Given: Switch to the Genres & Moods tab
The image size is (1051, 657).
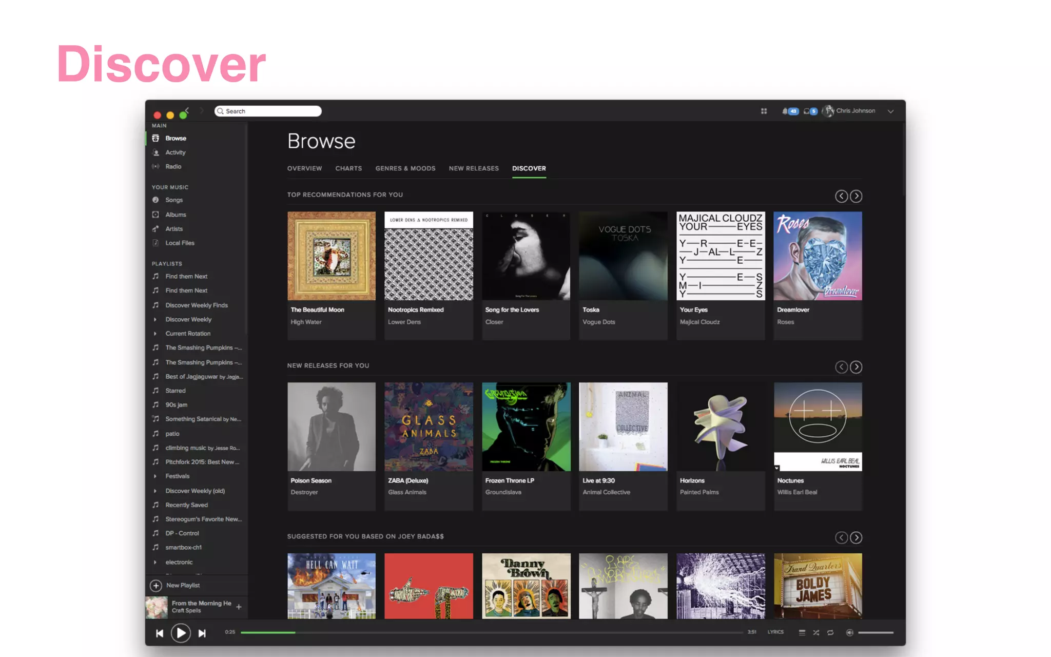Looking at the screenshot, I should [x=405, y=168].
